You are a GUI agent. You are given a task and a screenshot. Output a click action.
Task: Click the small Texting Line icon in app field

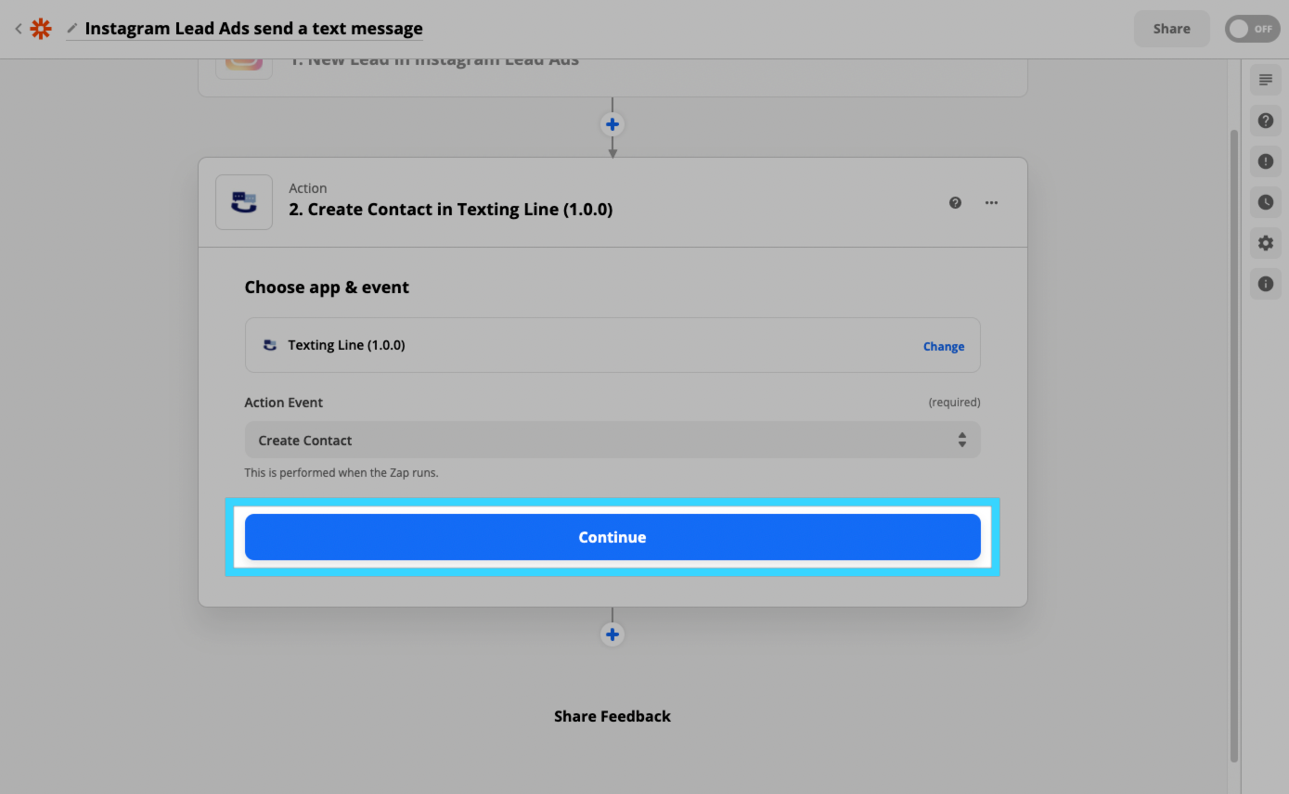270,345
